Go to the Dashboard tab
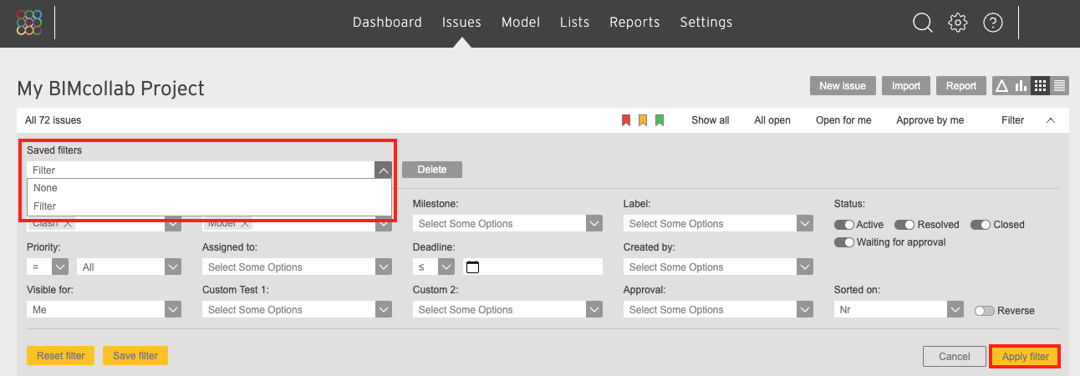 pyautogui.click(x=387, y=23)
